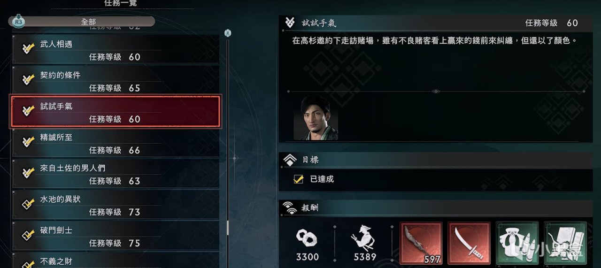Click the katana sword reward icon
The height and width of the screenshot is (268, 601).
tap(469, 243)
